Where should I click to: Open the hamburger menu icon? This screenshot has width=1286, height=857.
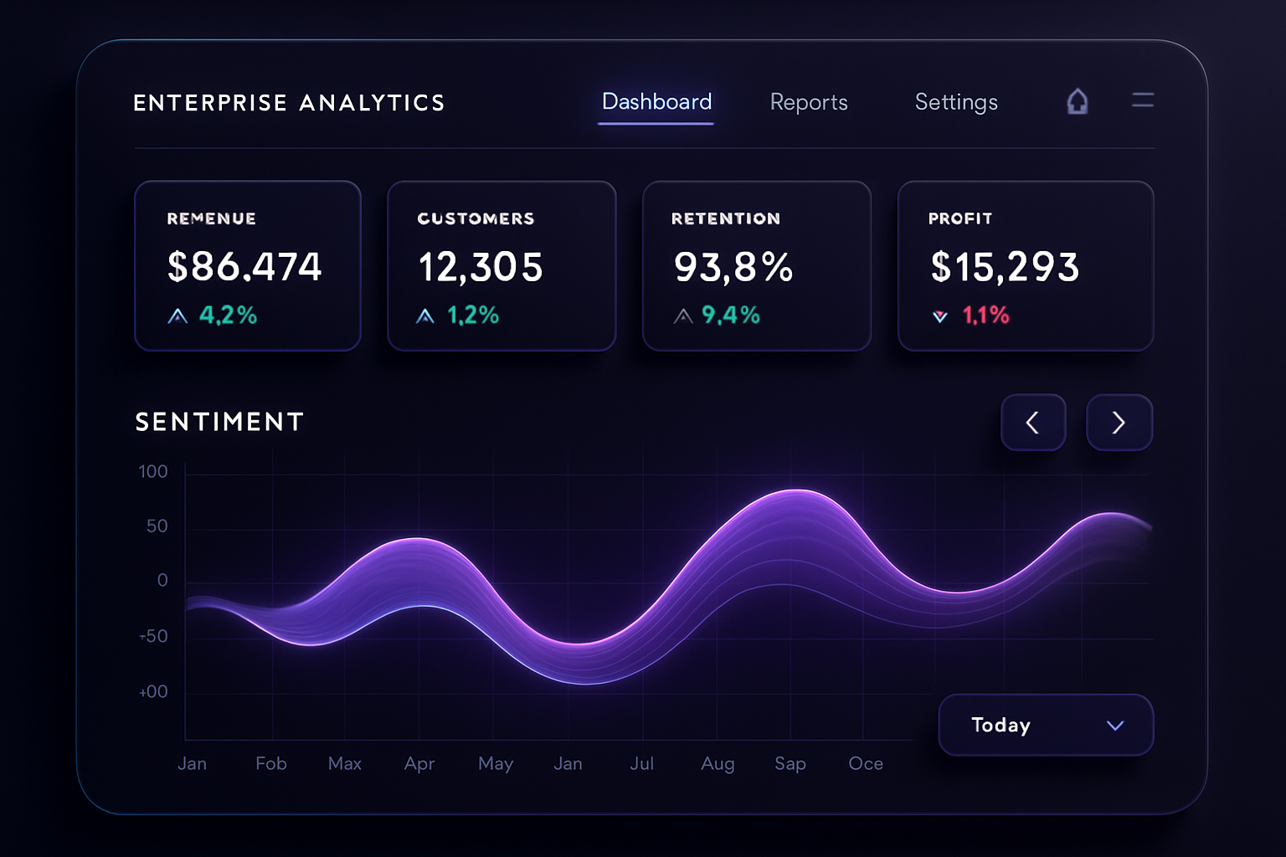tap(1143, 100)
